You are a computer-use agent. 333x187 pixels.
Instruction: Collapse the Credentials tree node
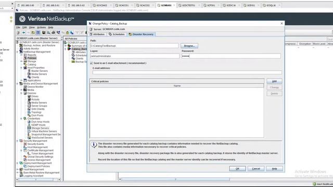tap(21, 118)
